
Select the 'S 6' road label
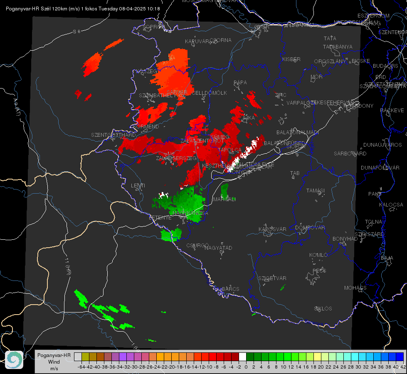[x=76, y=32]
